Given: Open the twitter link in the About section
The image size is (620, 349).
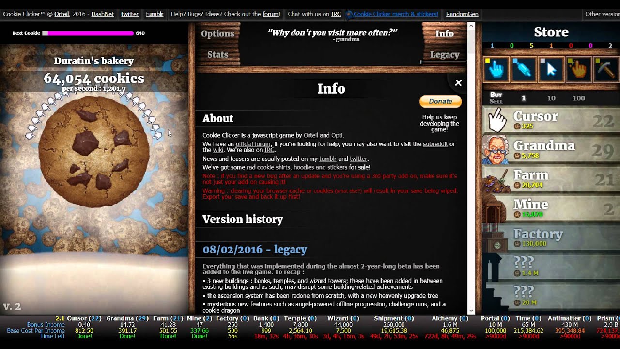Looking at the screenshot, I should pyautogui.click(x=358, y=159).
